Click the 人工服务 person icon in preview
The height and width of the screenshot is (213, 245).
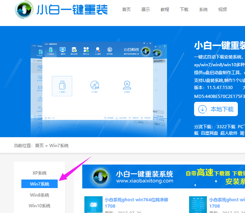point(98,50)
